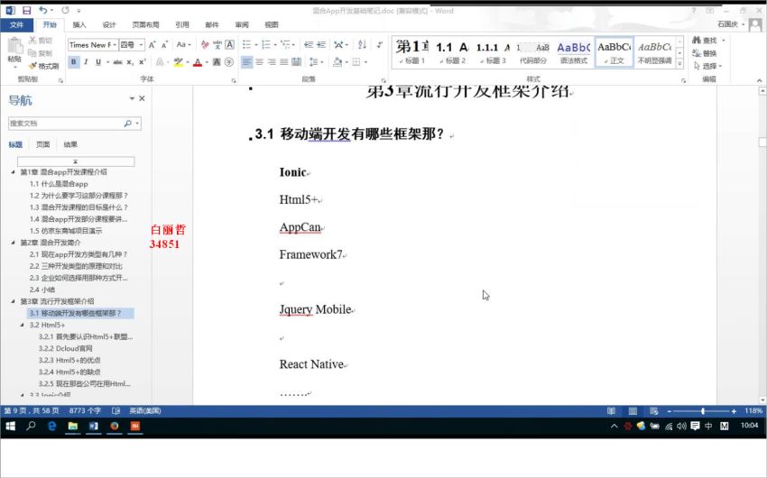Click the enclosed character icon
The width and height of the screenshot is (767, 478).
[x=229, y=62]
